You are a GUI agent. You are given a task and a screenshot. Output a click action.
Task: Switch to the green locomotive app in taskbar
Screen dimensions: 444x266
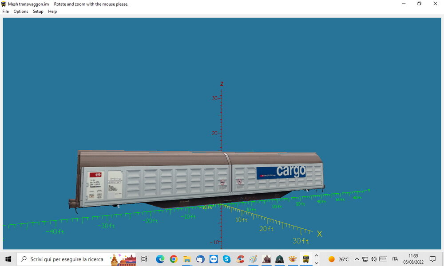click(279, 259)
